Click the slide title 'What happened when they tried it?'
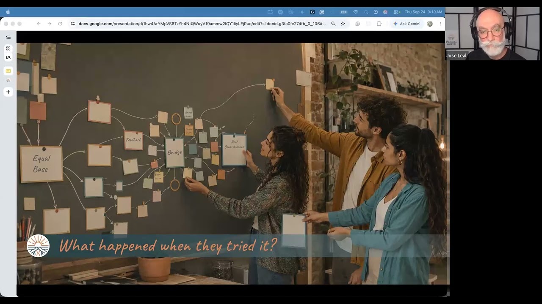 (168, 246)
